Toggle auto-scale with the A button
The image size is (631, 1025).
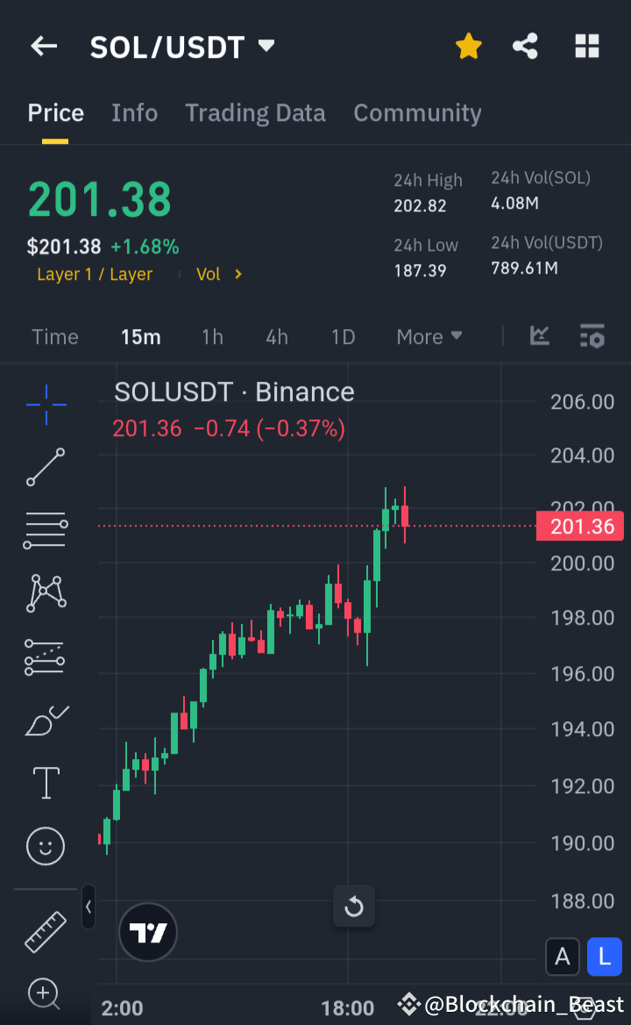[x=563, y=957]
